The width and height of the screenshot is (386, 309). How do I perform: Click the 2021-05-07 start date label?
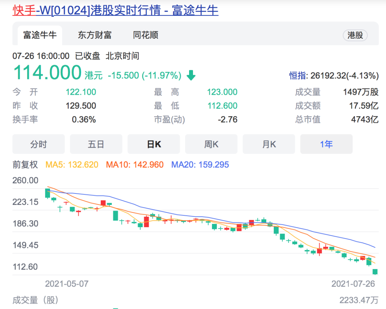point(67,284)
